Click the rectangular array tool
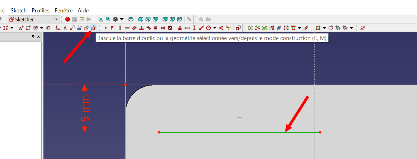This screenshot has width=417, height=159. point(306,28)
